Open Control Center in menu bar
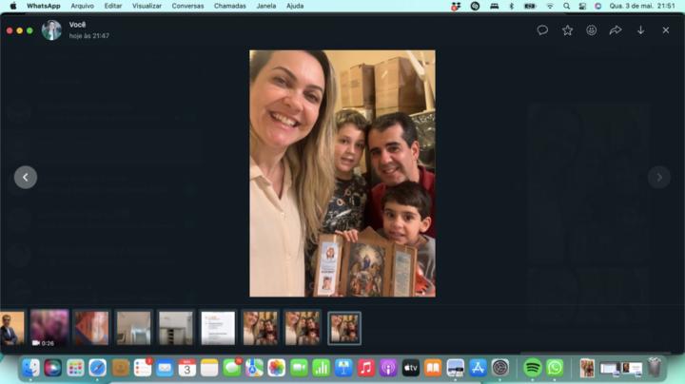685x384 pixels. [582, 6]
